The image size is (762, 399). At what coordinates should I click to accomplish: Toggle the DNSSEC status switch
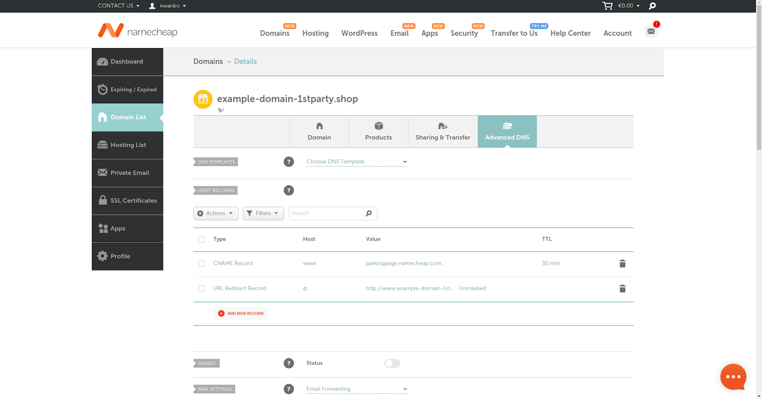[x=392, y=363]
